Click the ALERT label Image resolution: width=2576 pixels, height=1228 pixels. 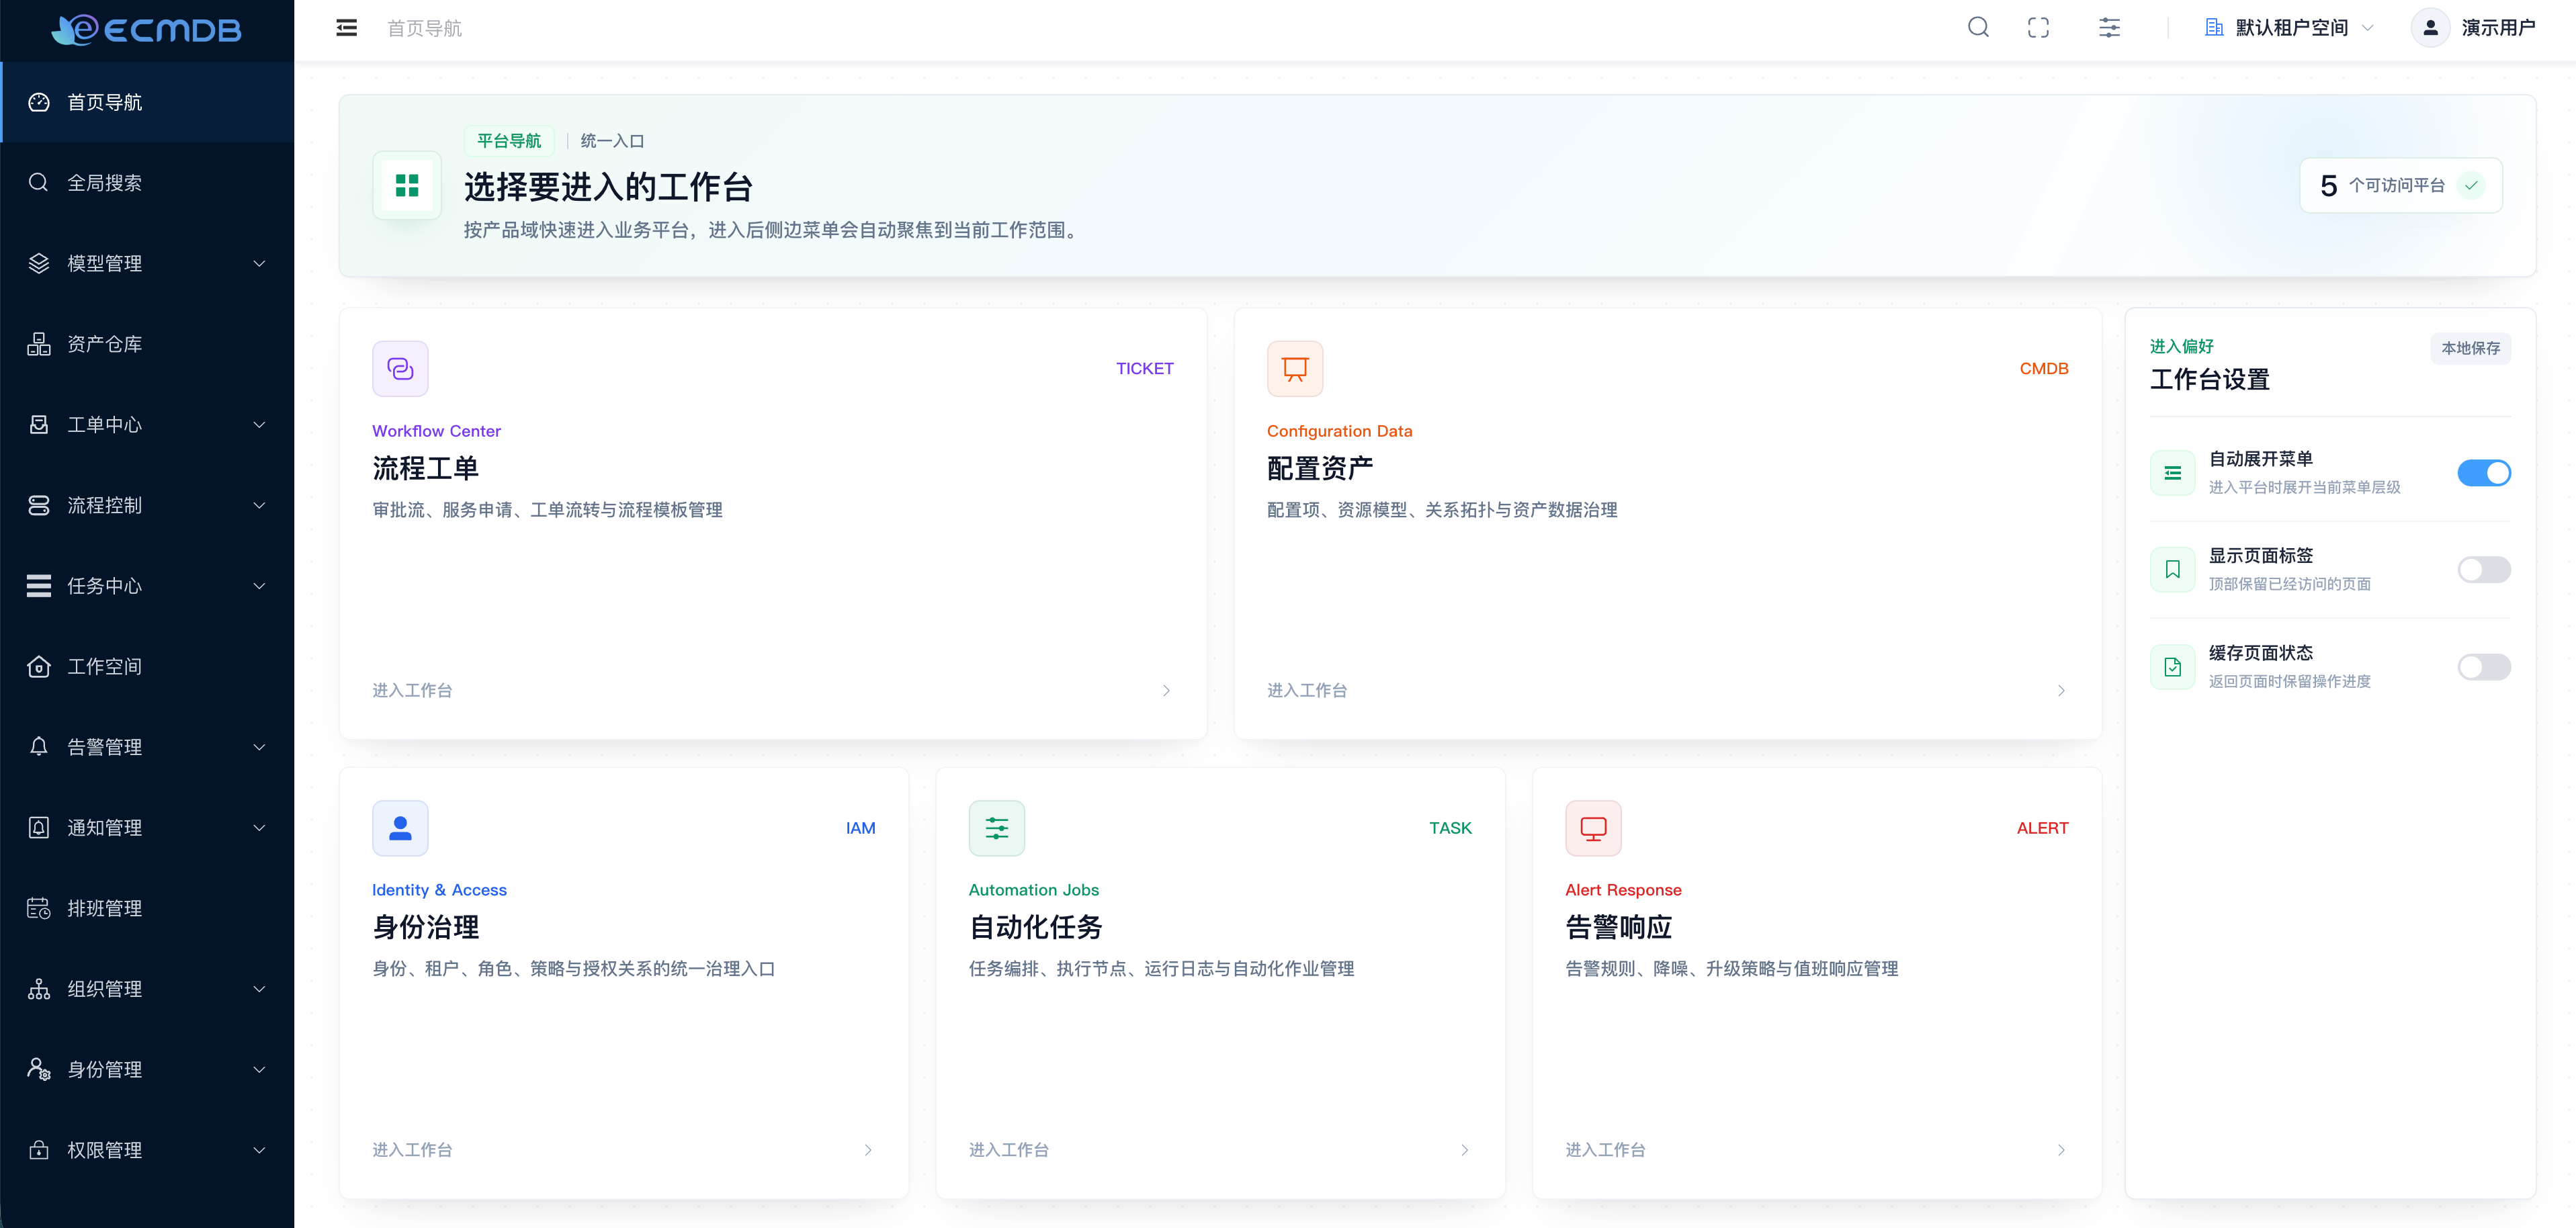click(2042, 828)
